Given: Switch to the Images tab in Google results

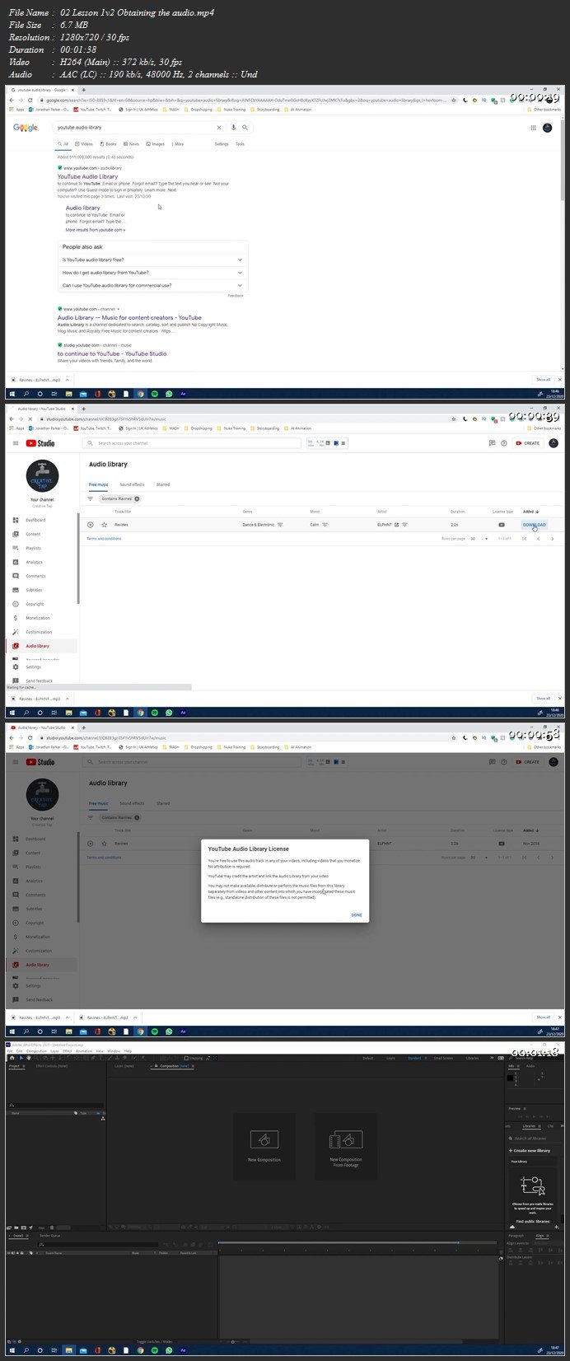Looking at the screenshot, I should pyautogui.click(x=156, y=144).
